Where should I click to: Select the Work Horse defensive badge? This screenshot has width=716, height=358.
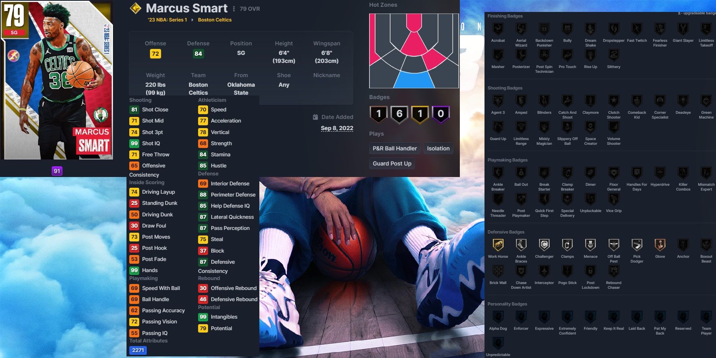click(x=498, y=245)
